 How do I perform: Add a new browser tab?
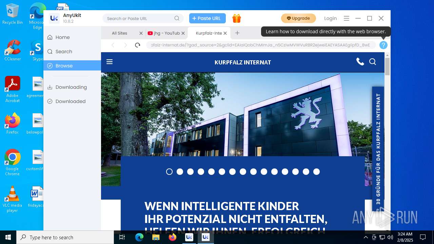coord(237,33)
